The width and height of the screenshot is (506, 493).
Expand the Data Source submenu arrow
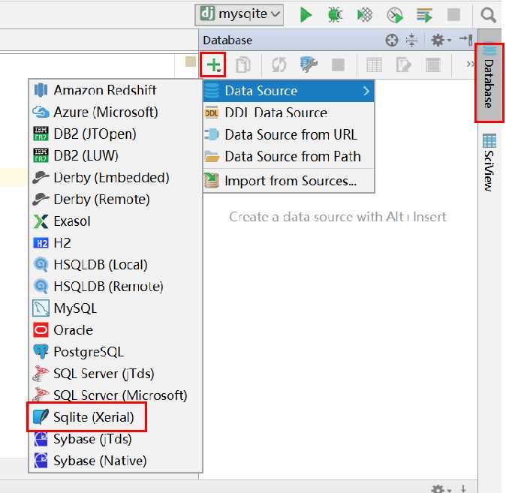(x=366, y=91)
